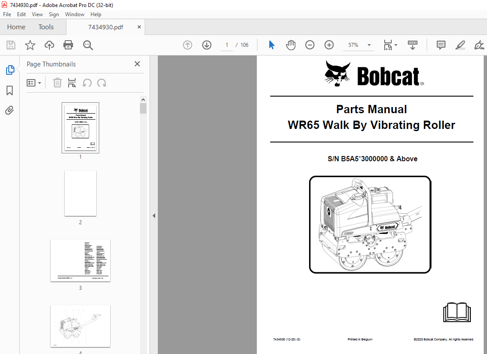Delete selected page with trash icon
The width and height of the screenshot is (487, 354).
(x=57, y=83)
